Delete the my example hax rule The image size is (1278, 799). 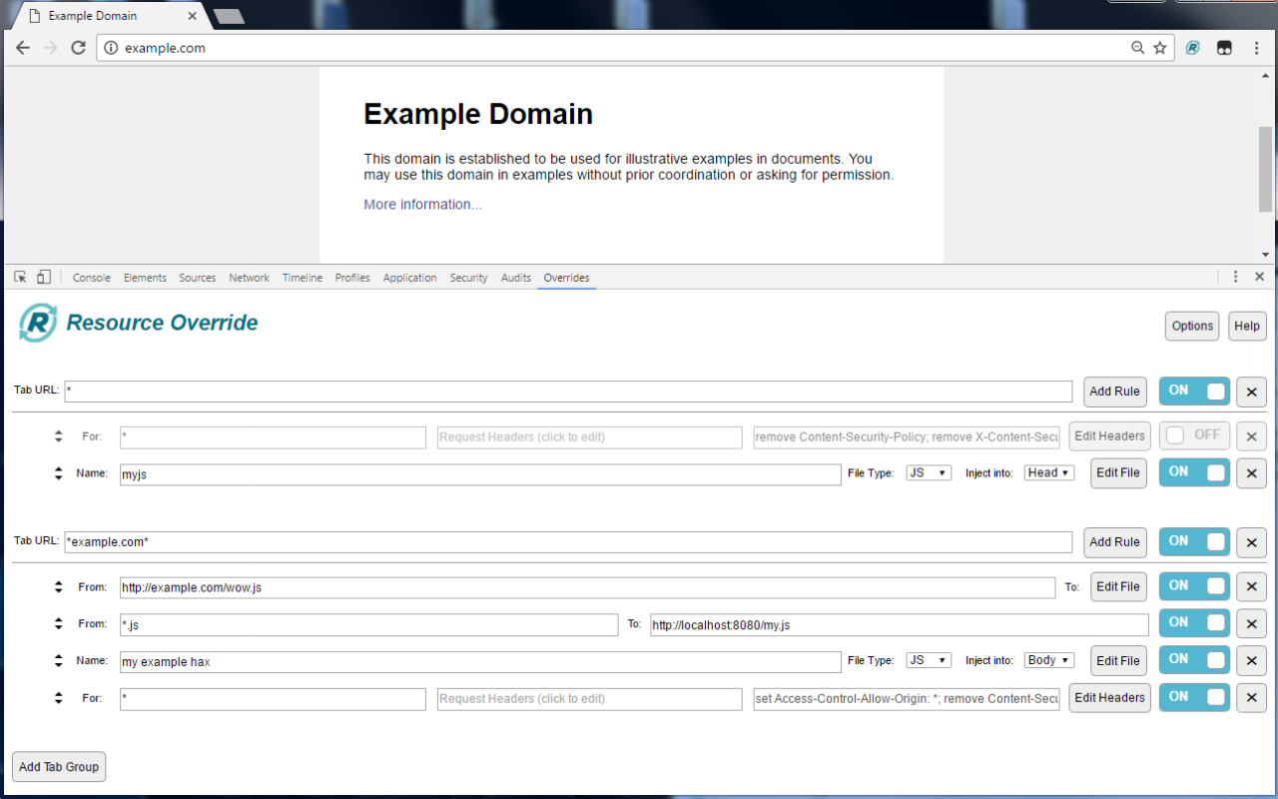[x=1251, y=661]
